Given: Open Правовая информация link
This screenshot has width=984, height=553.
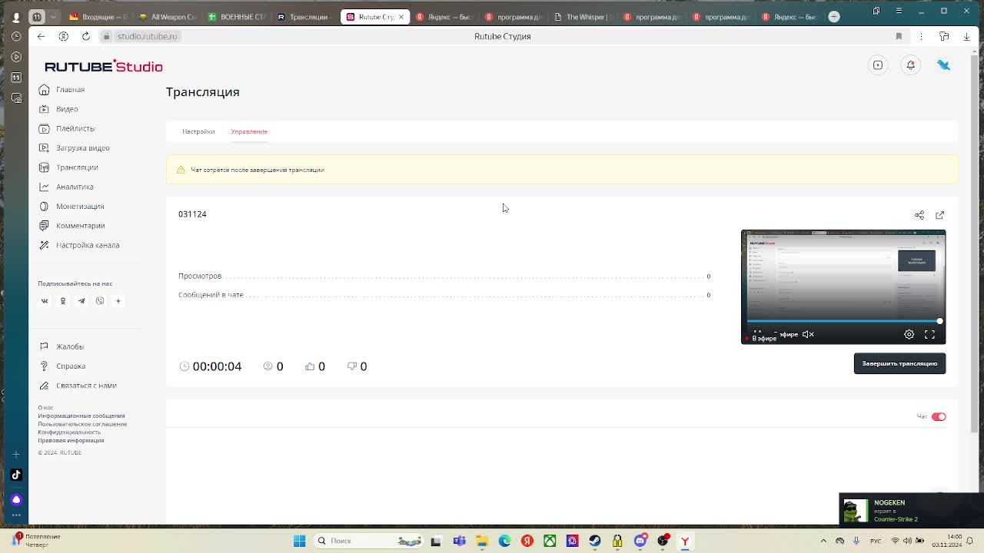Looking at the screenshot, I should point(71,440).
